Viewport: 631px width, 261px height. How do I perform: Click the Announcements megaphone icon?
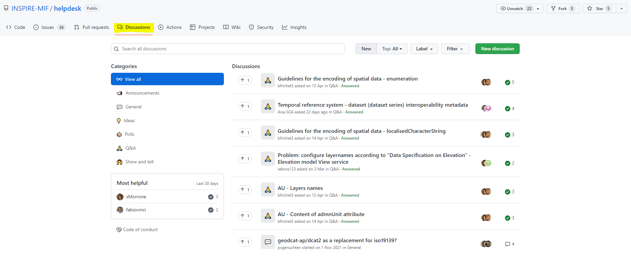[119, 93]
